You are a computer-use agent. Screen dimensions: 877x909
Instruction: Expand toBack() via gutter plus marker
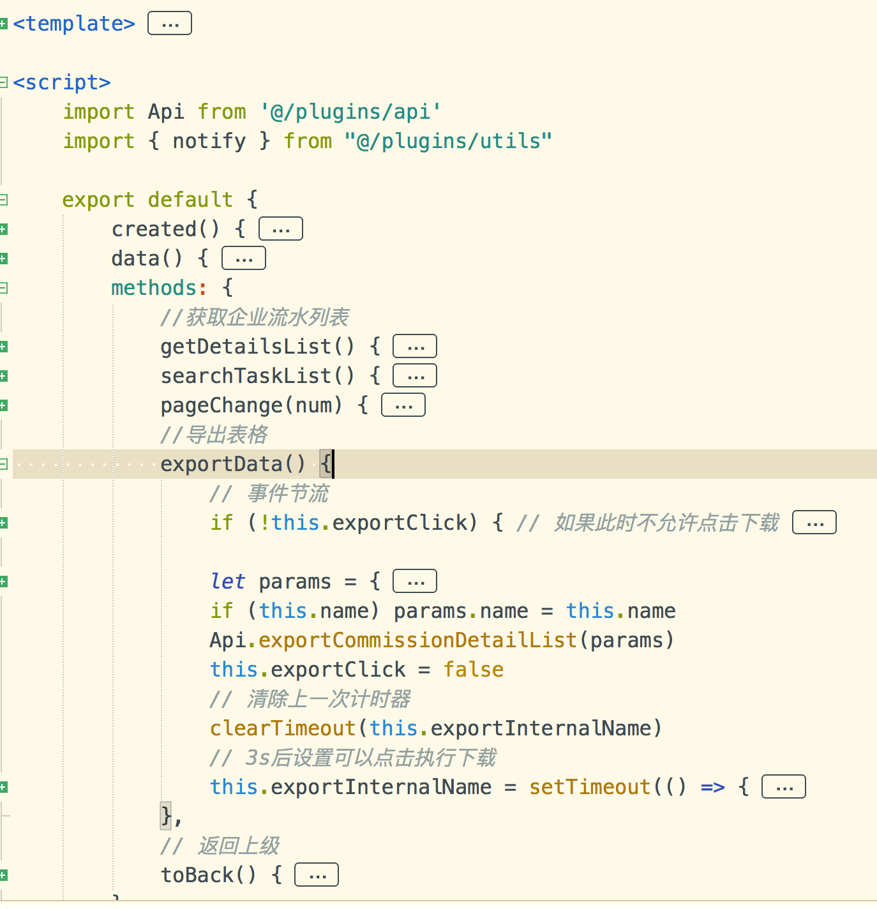pyautogui.click(x=3, y=875)
